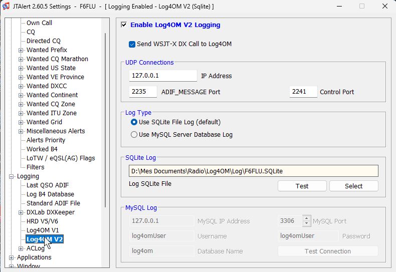
Task: Minimize the JTAlert Settings window
Action: tap(339, 6)
